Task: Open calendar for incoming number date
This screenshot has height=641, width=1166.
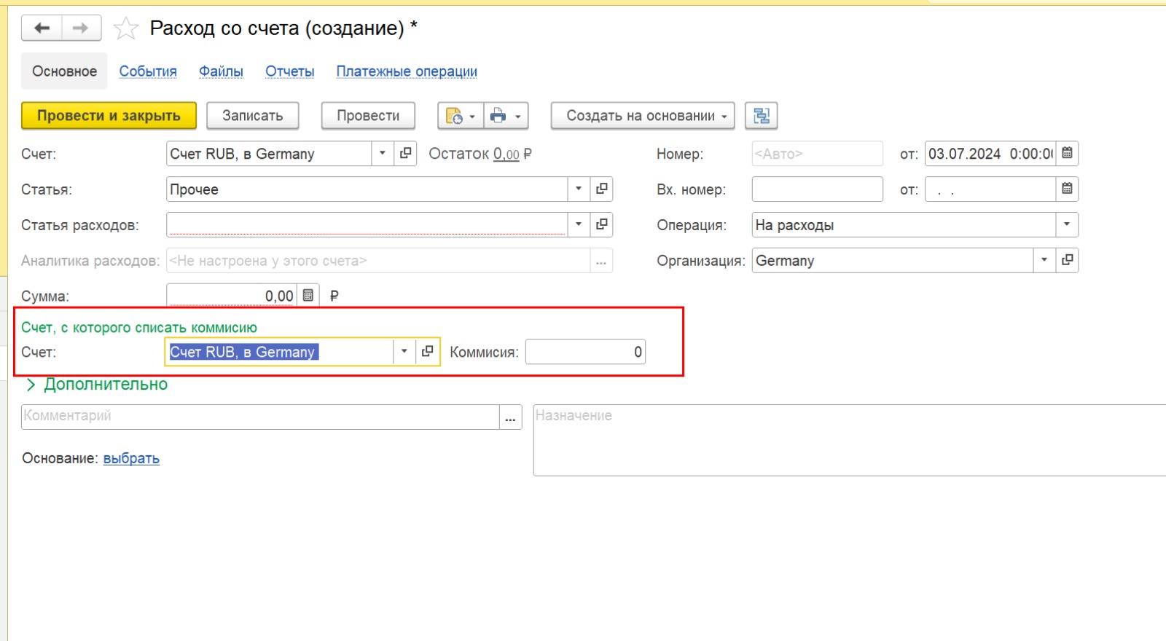Action: (x=1067, y=189)
